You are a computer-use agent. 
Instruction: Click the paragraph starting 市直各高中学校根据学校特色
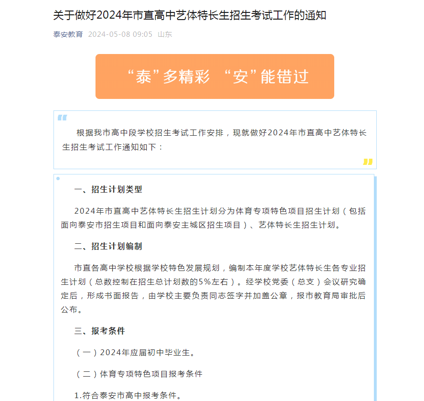pos(213,289)
